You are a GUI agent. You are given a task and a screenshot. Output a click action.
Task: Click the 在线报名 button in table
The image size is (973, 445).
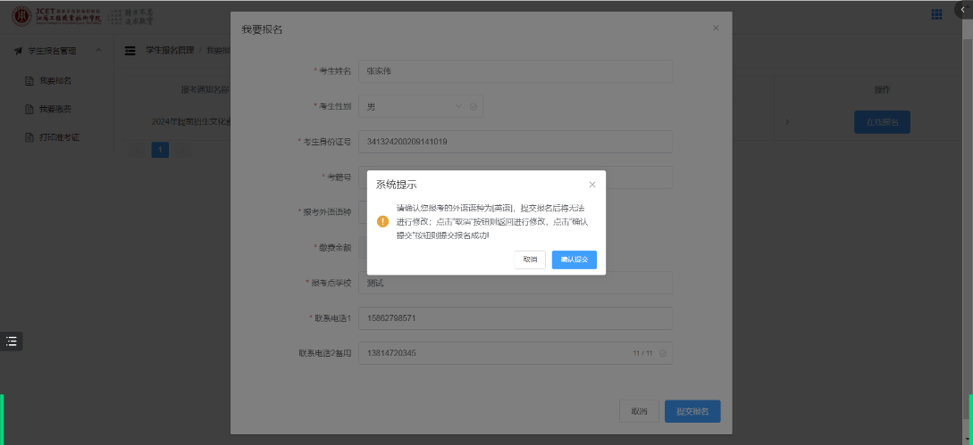click(x=882, y=122)
